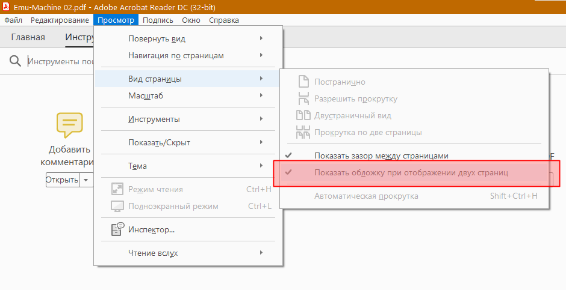Expand the Инструменты submenu in menu
Screen dimensions: 566x290
[188, 119]
